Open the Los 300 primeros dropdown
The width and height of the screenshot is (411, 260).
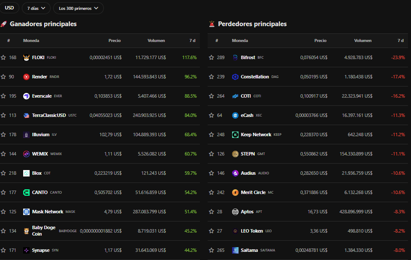(79, 9)
